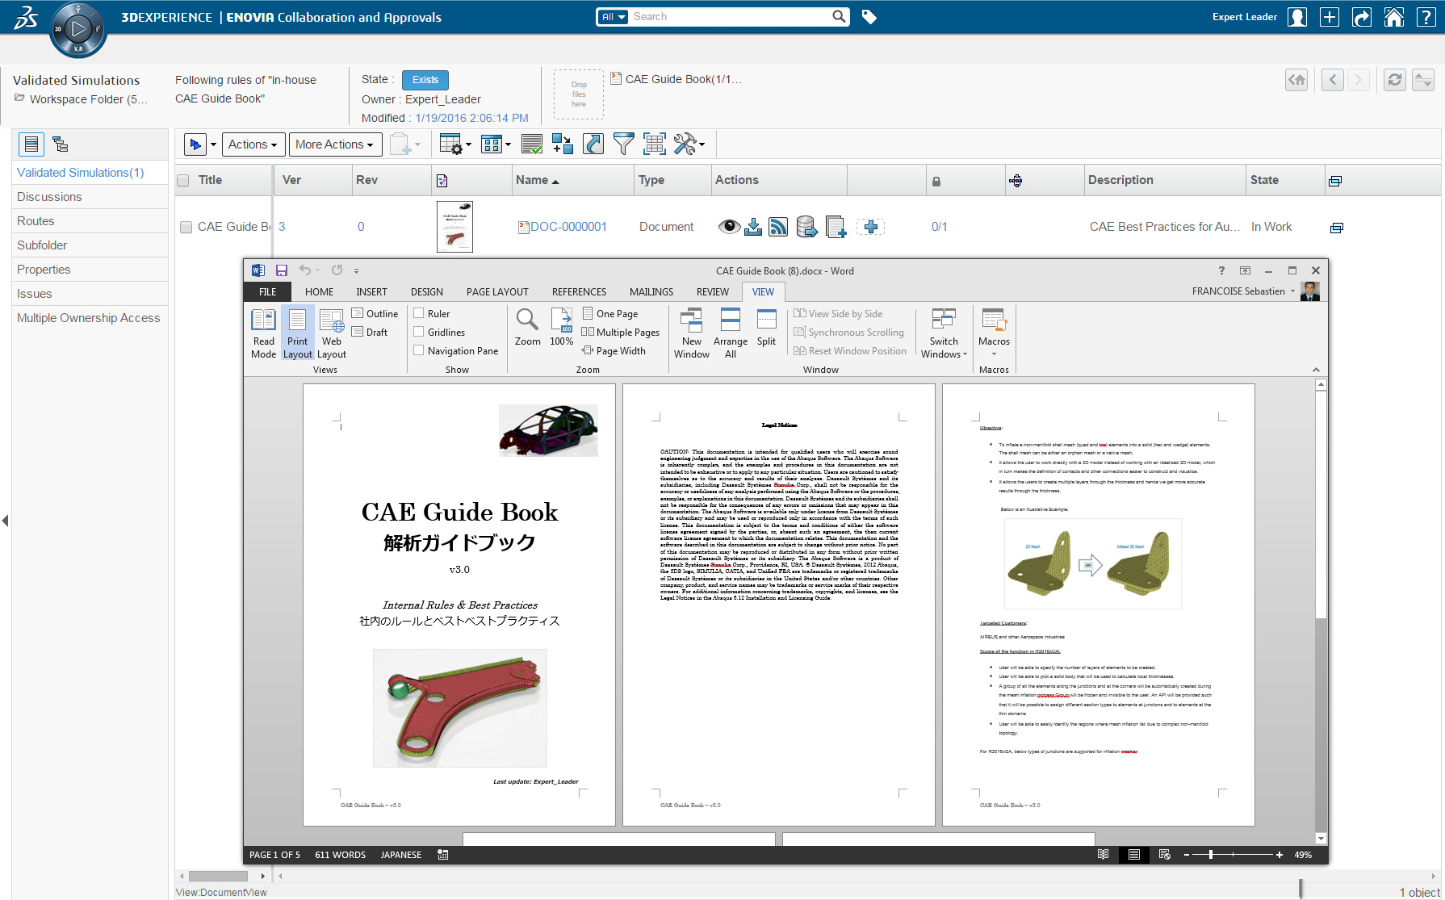Select Print Layout view

[297, 333]
